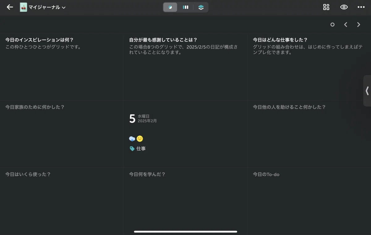The height and width of the screenshot is (235, 371).
Task: Open the マイジャーナル journal cover thumbnail
Action: [x=23, y=7]
